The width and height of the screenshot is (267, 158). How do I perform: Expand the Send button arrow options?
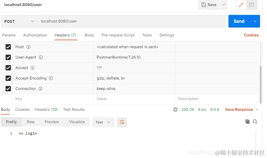click(x=255, y=21)
